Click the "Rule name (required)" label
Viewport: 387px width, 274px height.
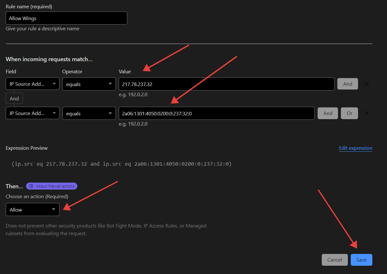pos(29,6)
